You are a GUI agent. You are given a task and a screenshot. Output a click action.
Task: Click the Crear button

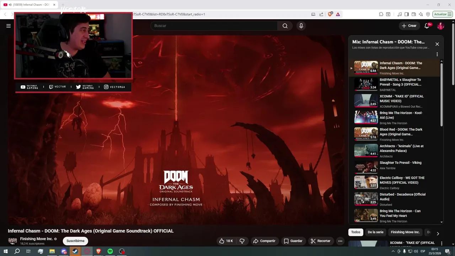pos(409,26)
